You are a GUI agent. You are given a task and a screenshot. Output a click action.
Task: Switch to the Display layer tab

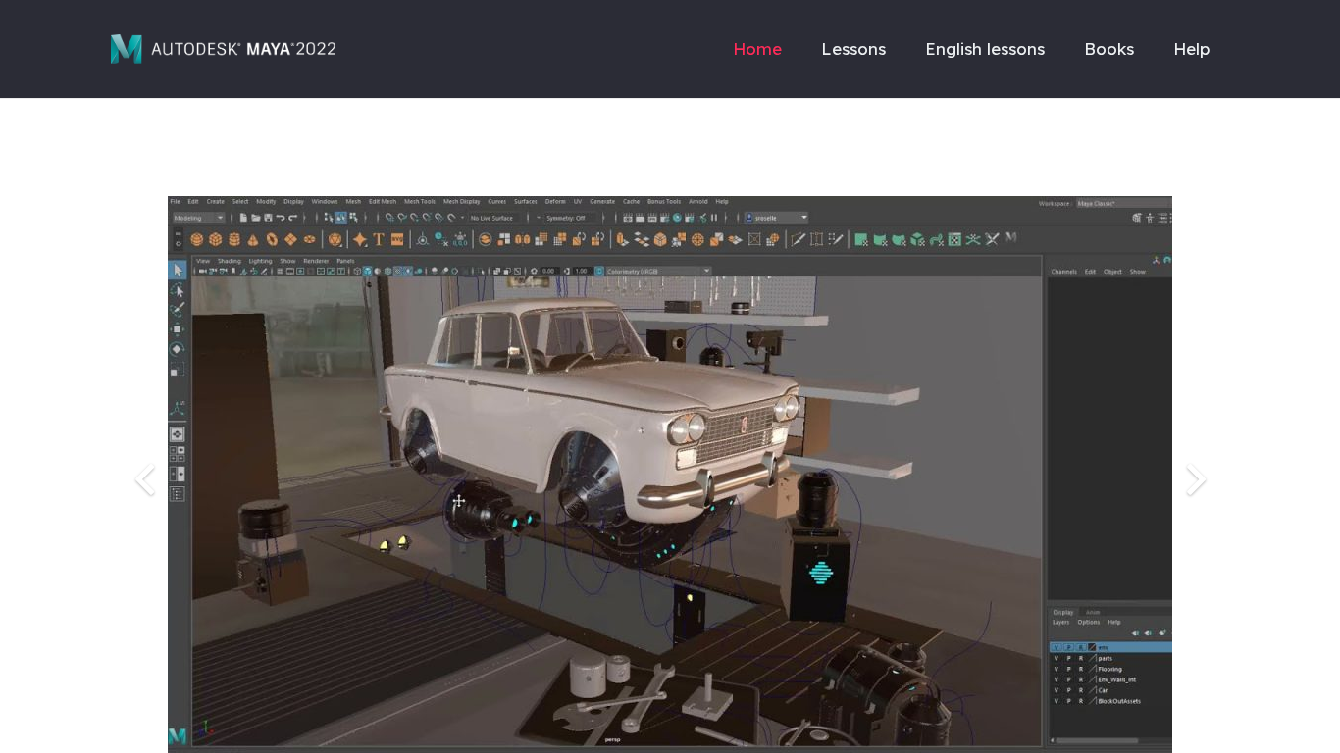point(1062,612)
